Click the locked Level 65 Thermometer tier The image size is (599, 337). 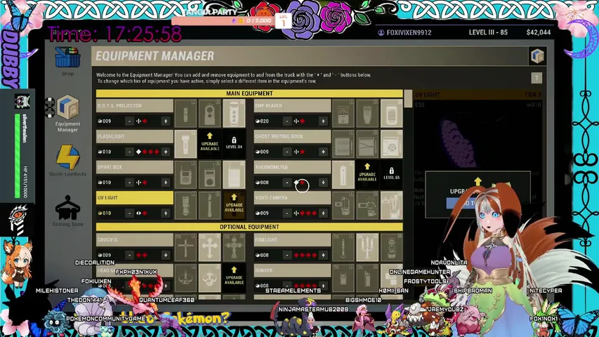point(392,175)
